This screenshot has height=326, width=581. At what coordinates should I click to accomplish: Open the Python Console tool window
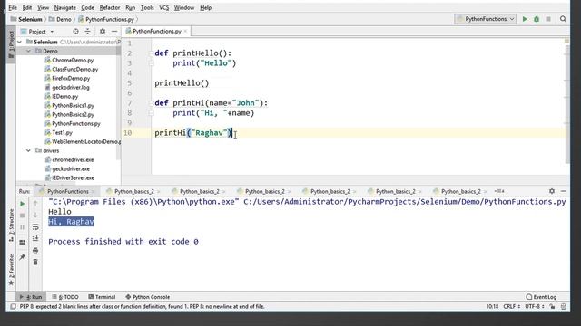(x=147, y=297)
